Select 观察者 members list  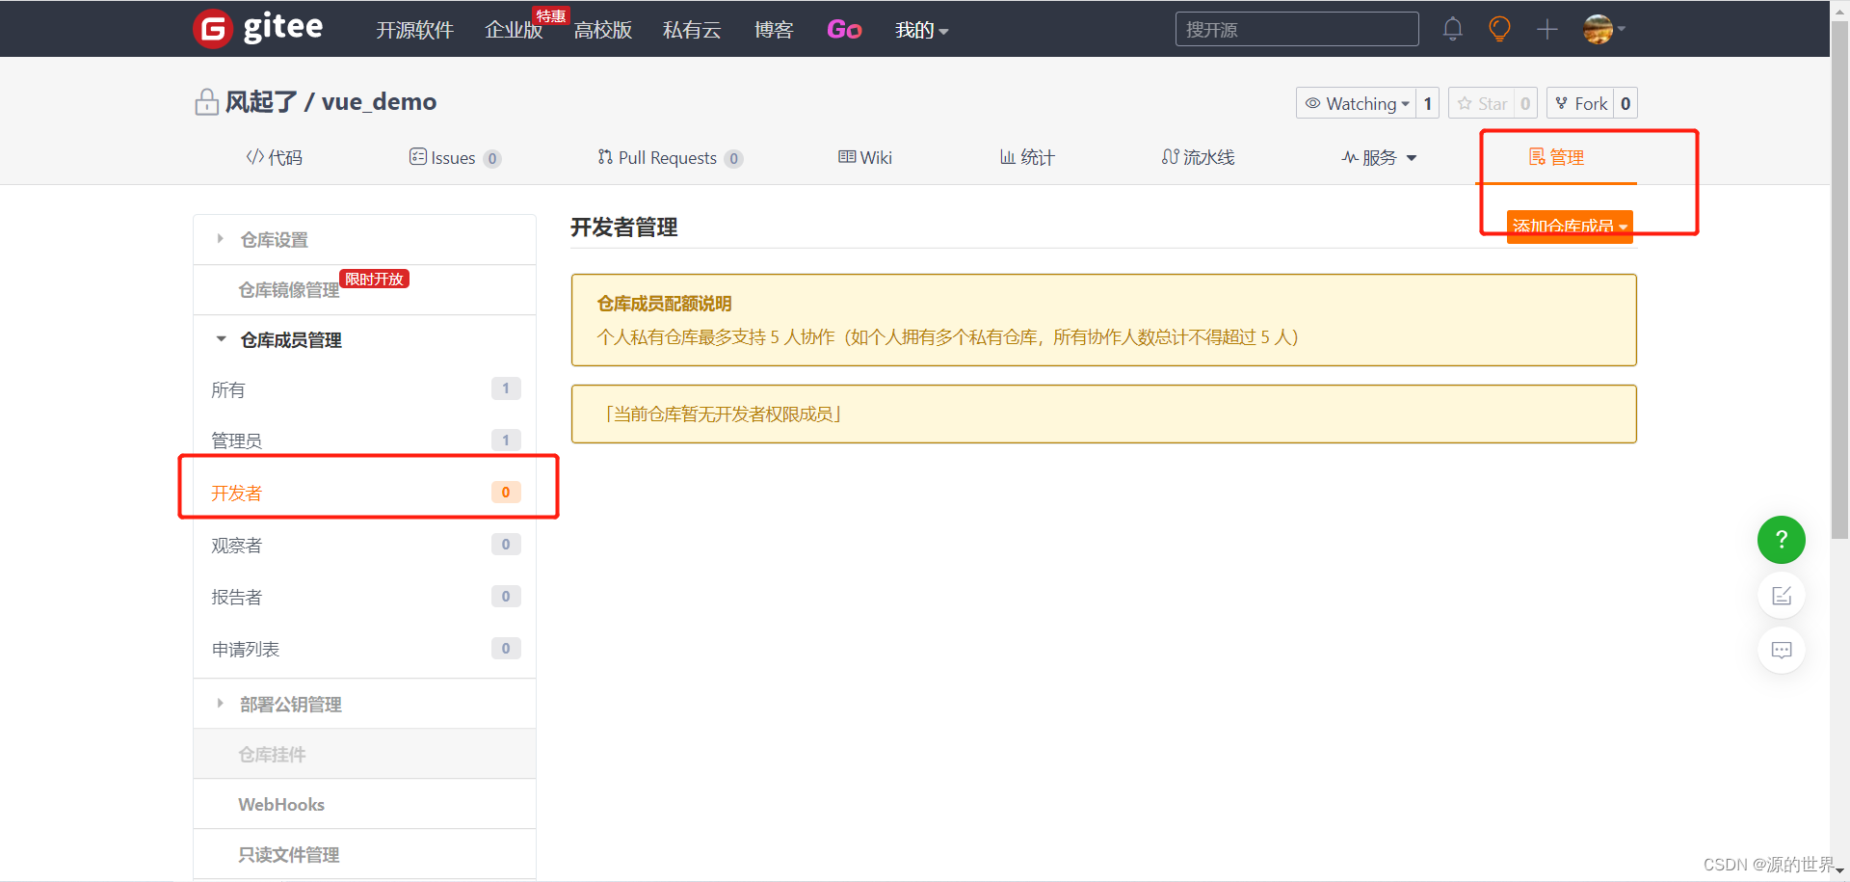(x=364, y=545)
